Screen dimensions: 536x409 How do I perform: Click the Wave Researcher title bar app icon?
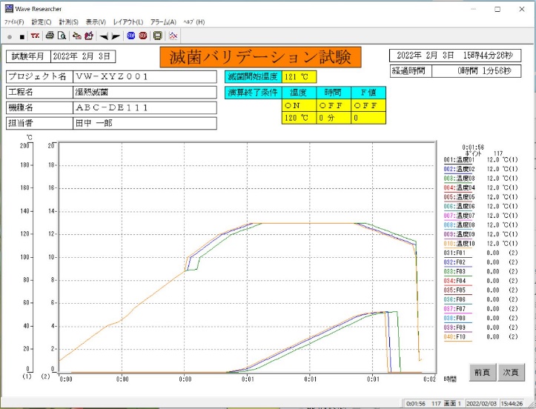tap(9, 9)
